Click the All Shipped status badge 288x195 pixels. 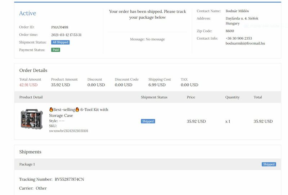(60, 42)
